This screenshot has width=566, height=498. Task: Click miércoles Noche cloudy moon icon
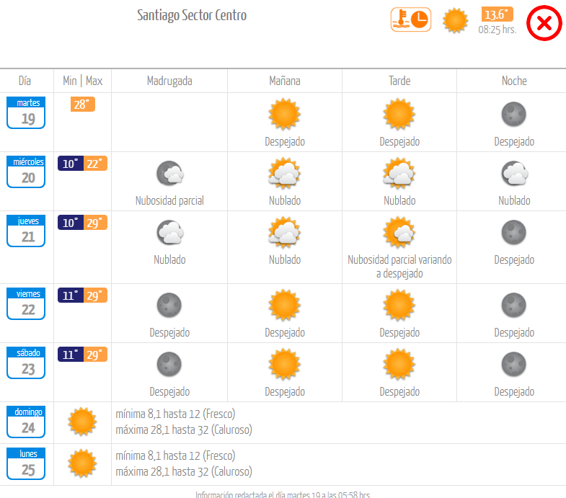[x=515, y=173]
